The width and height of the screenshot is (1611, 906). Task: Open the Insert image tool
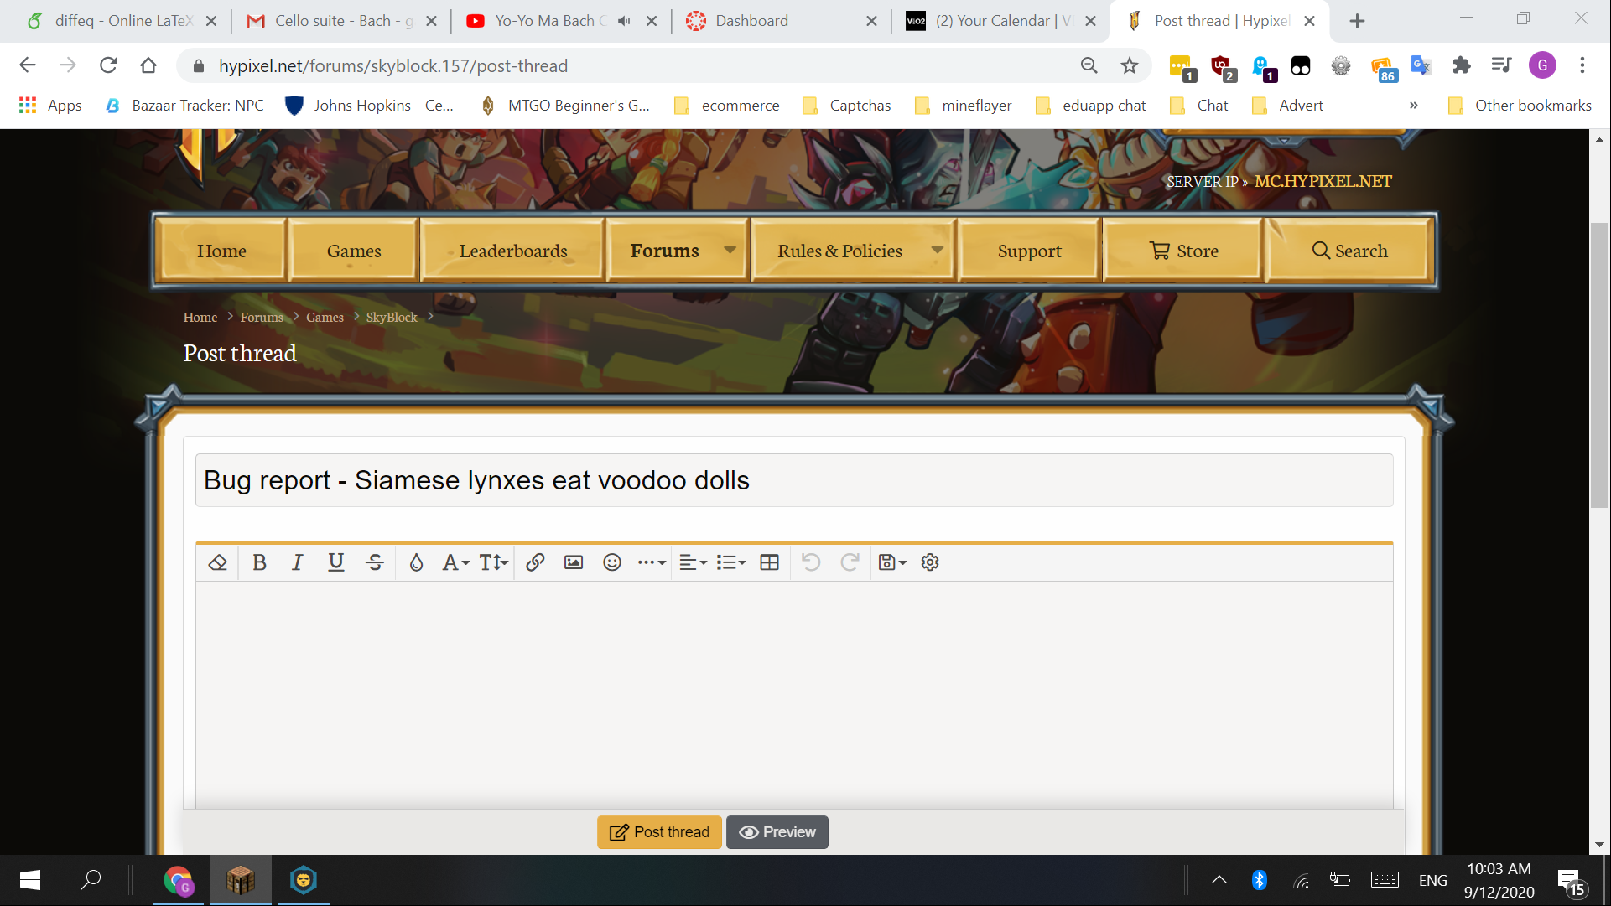click(574, 562)
